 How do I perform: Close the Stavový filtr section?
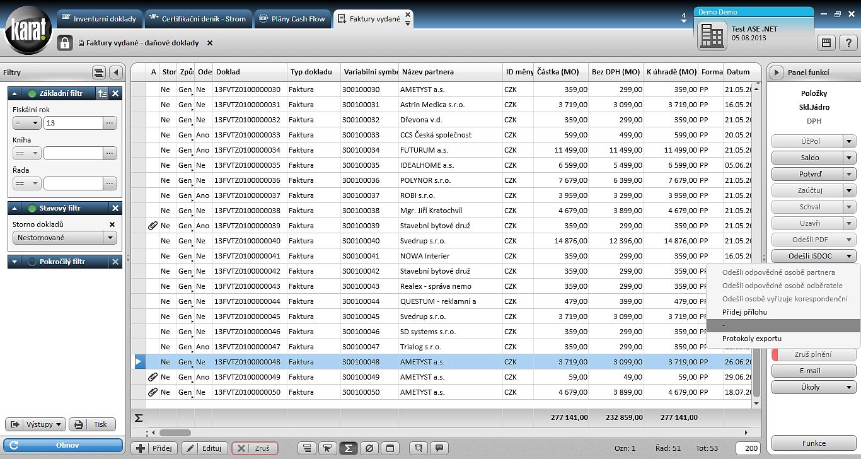click(115, 208)
